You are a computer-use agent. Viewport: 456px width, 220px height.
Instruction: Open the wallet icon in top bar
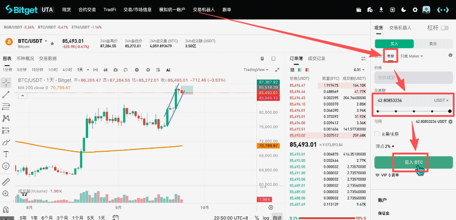[359, 10]
